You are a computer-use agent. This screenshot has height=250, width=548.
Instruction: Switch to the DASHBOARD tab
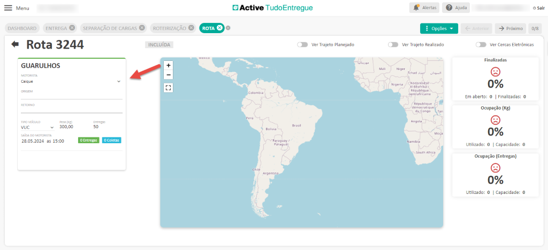coord(22,28)
